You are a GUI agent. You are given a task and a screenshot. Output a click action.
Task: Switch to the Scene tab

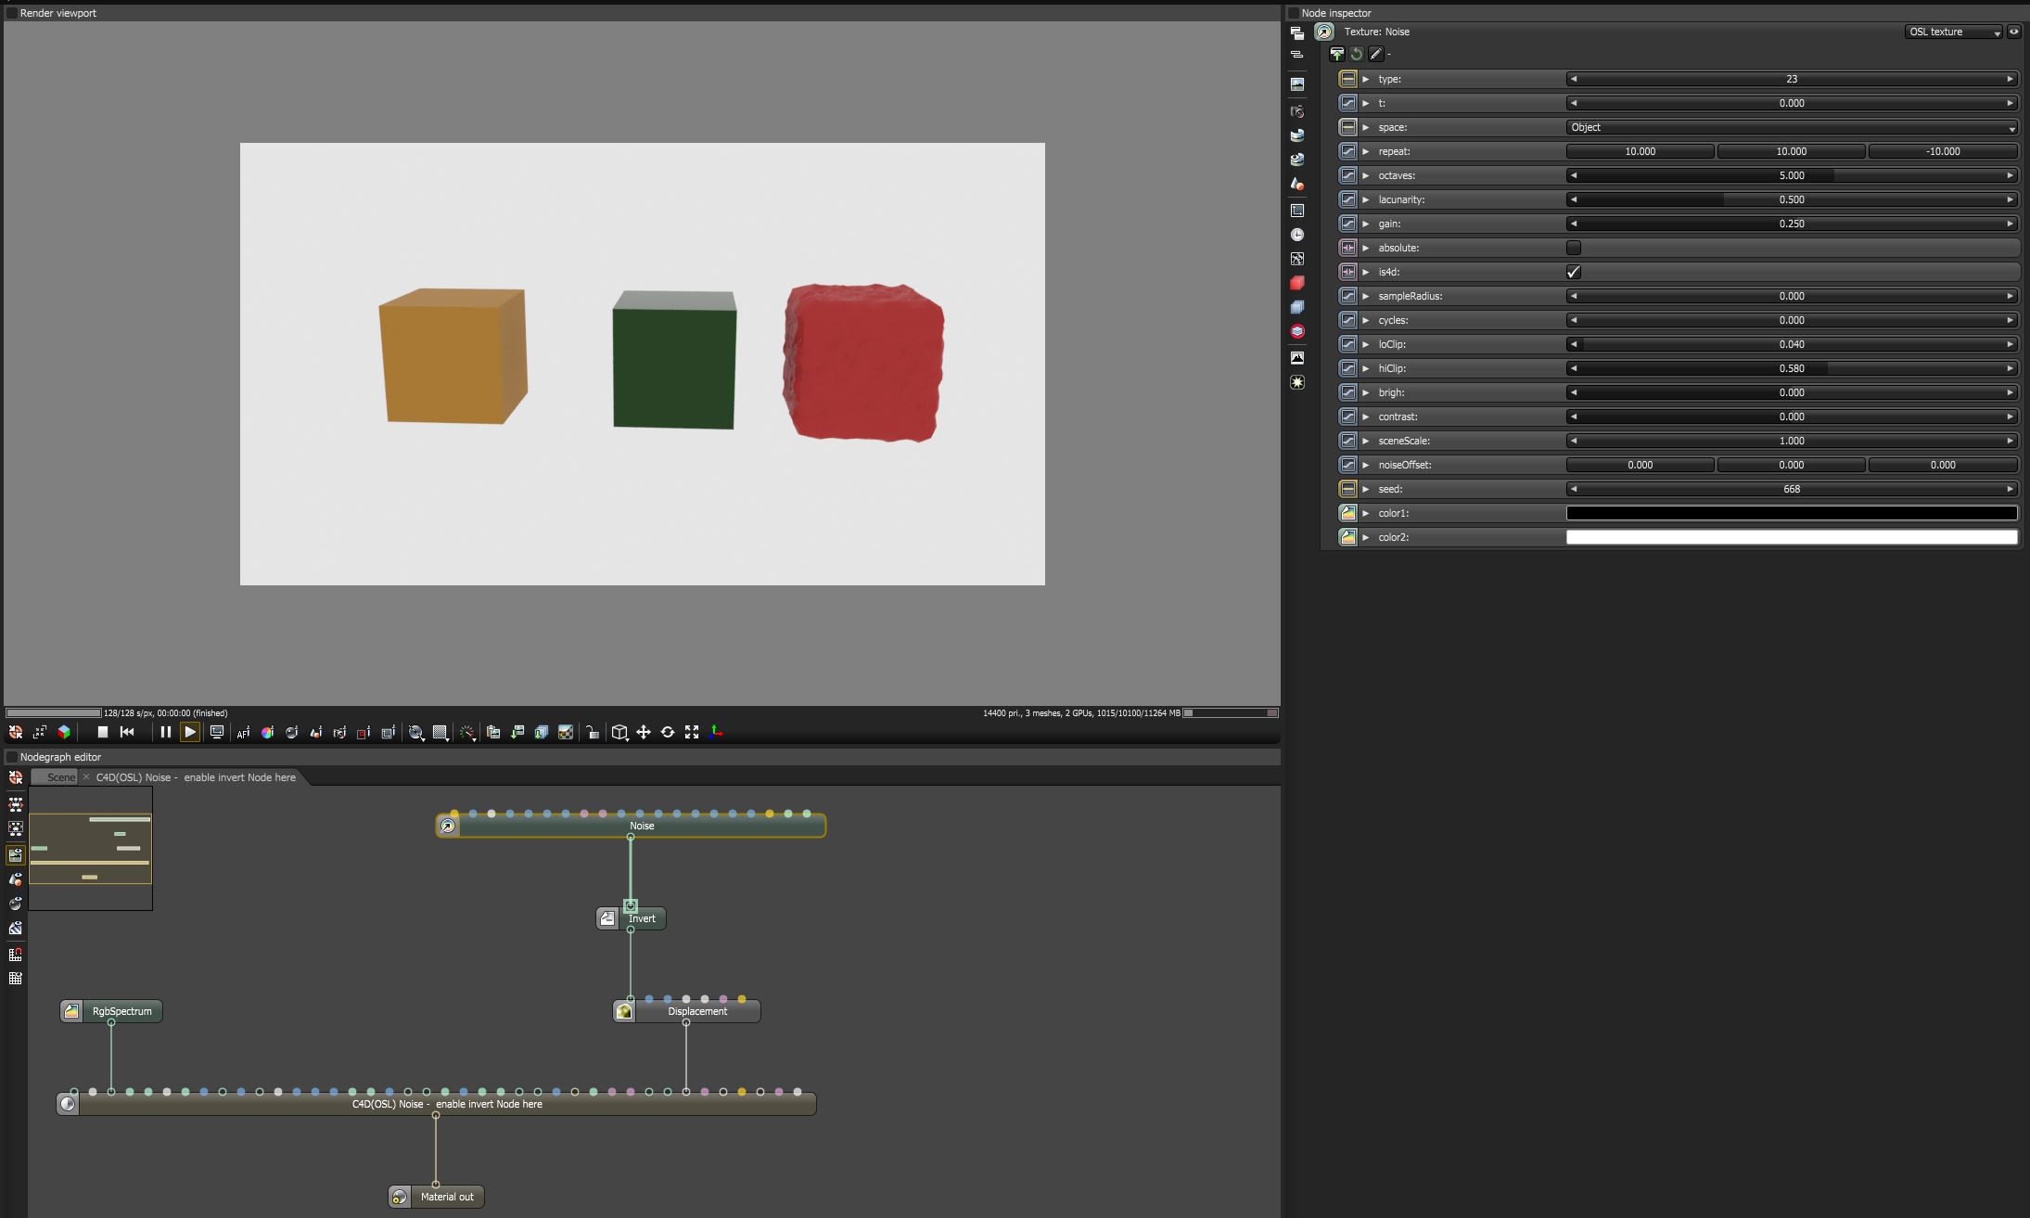(x=61, y=777)
